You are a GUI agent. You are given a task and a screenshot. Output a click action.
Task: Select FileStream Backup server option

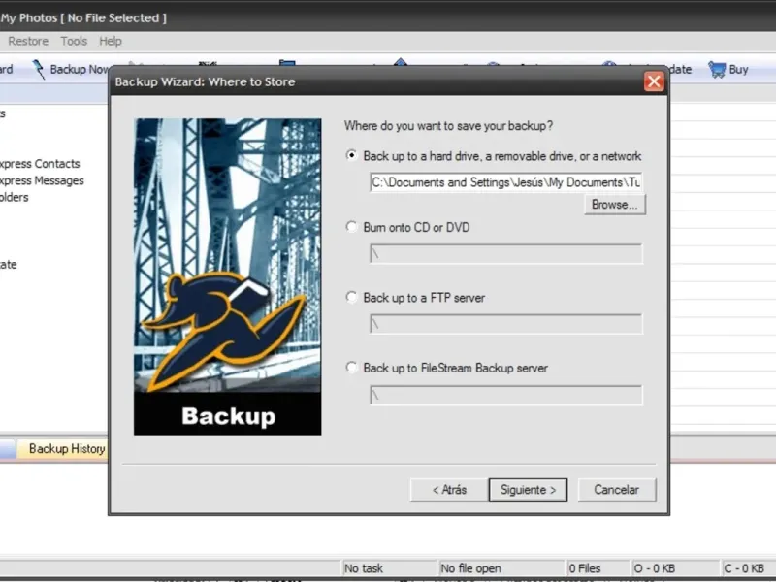coord(351,368)
